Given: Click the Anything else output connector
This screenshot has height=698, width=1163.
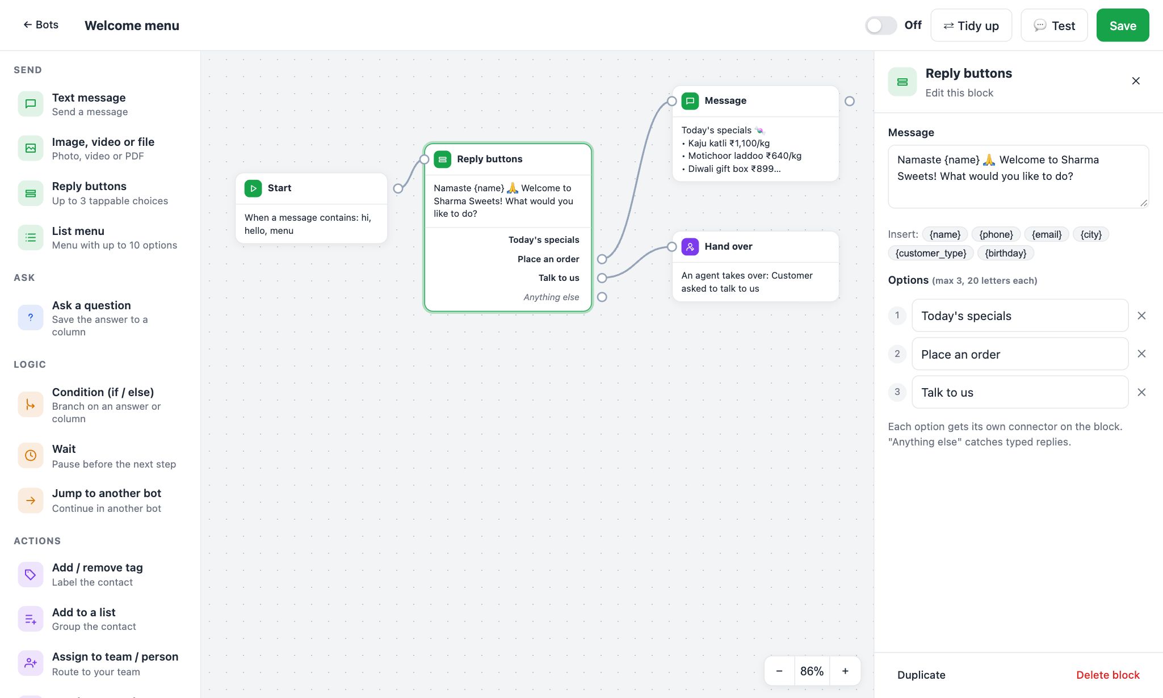Looking at the screenshot, I should (602, 297).
